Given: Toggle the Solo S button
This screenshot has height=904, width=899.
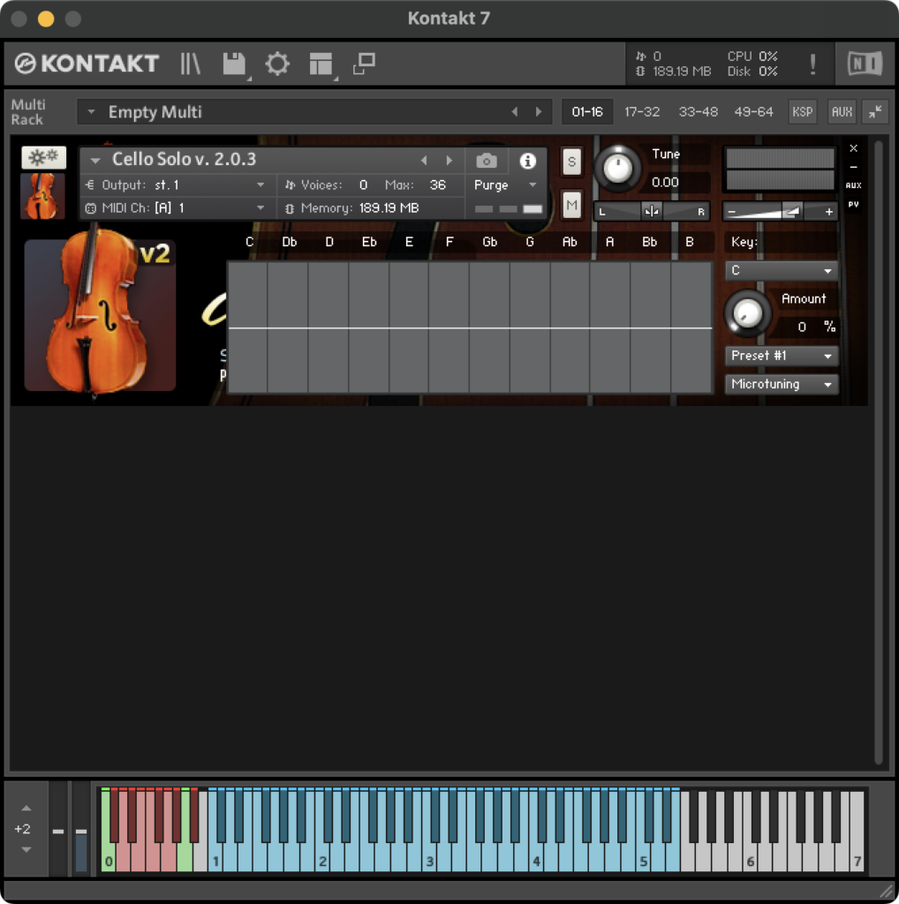Looking at the screenshot, I should [571, 162].
